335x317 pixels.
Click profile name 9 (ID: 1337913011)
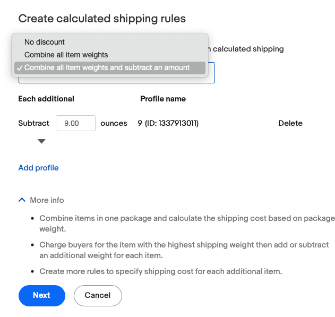168,123
